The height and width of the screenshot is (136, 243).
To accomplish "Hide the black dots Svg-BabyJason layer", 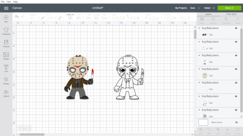I will point(236,96).
